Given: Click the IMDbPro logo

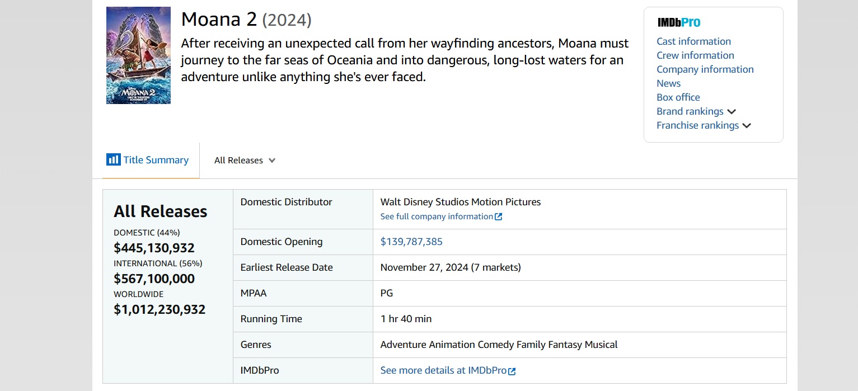Looking at the screenshot, I should 678,22.
